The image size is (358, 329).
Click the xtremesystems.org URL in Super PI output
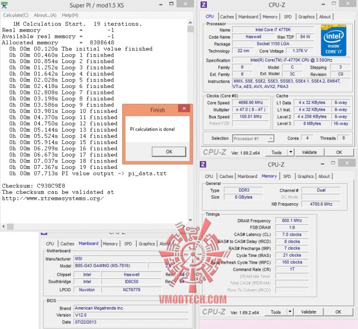(x=53, y=198)
